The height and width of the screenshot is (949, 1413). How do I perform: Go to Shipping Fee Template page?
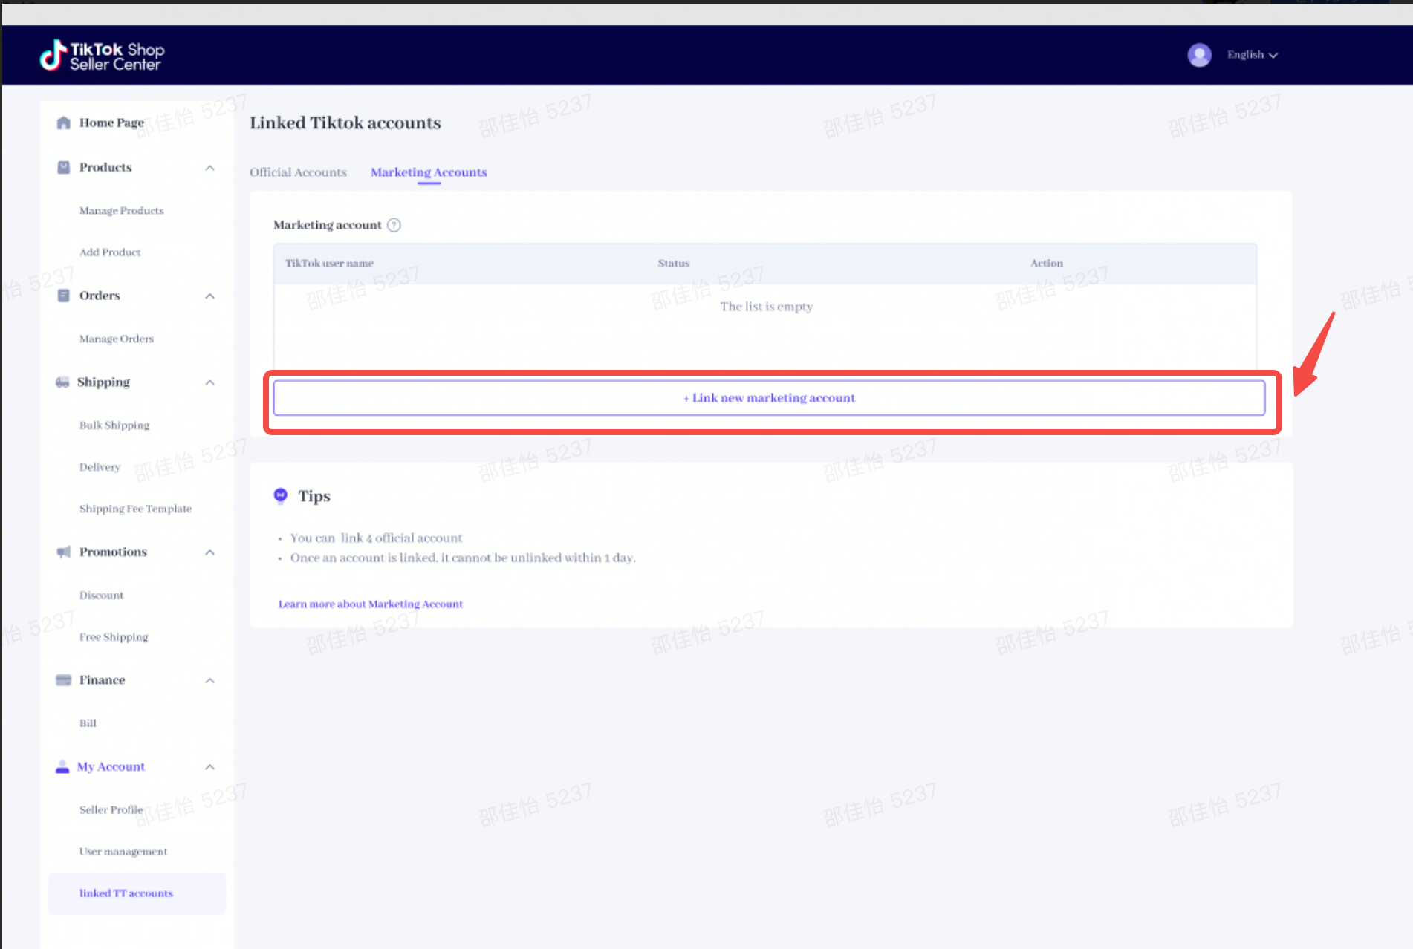click(135, 509)
